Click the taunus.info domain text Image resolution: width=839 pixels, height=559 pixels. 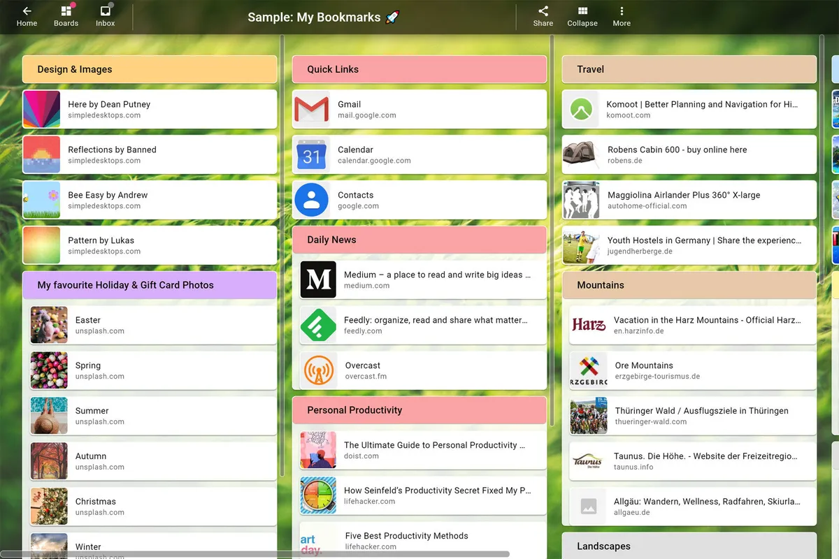point(633,467)
